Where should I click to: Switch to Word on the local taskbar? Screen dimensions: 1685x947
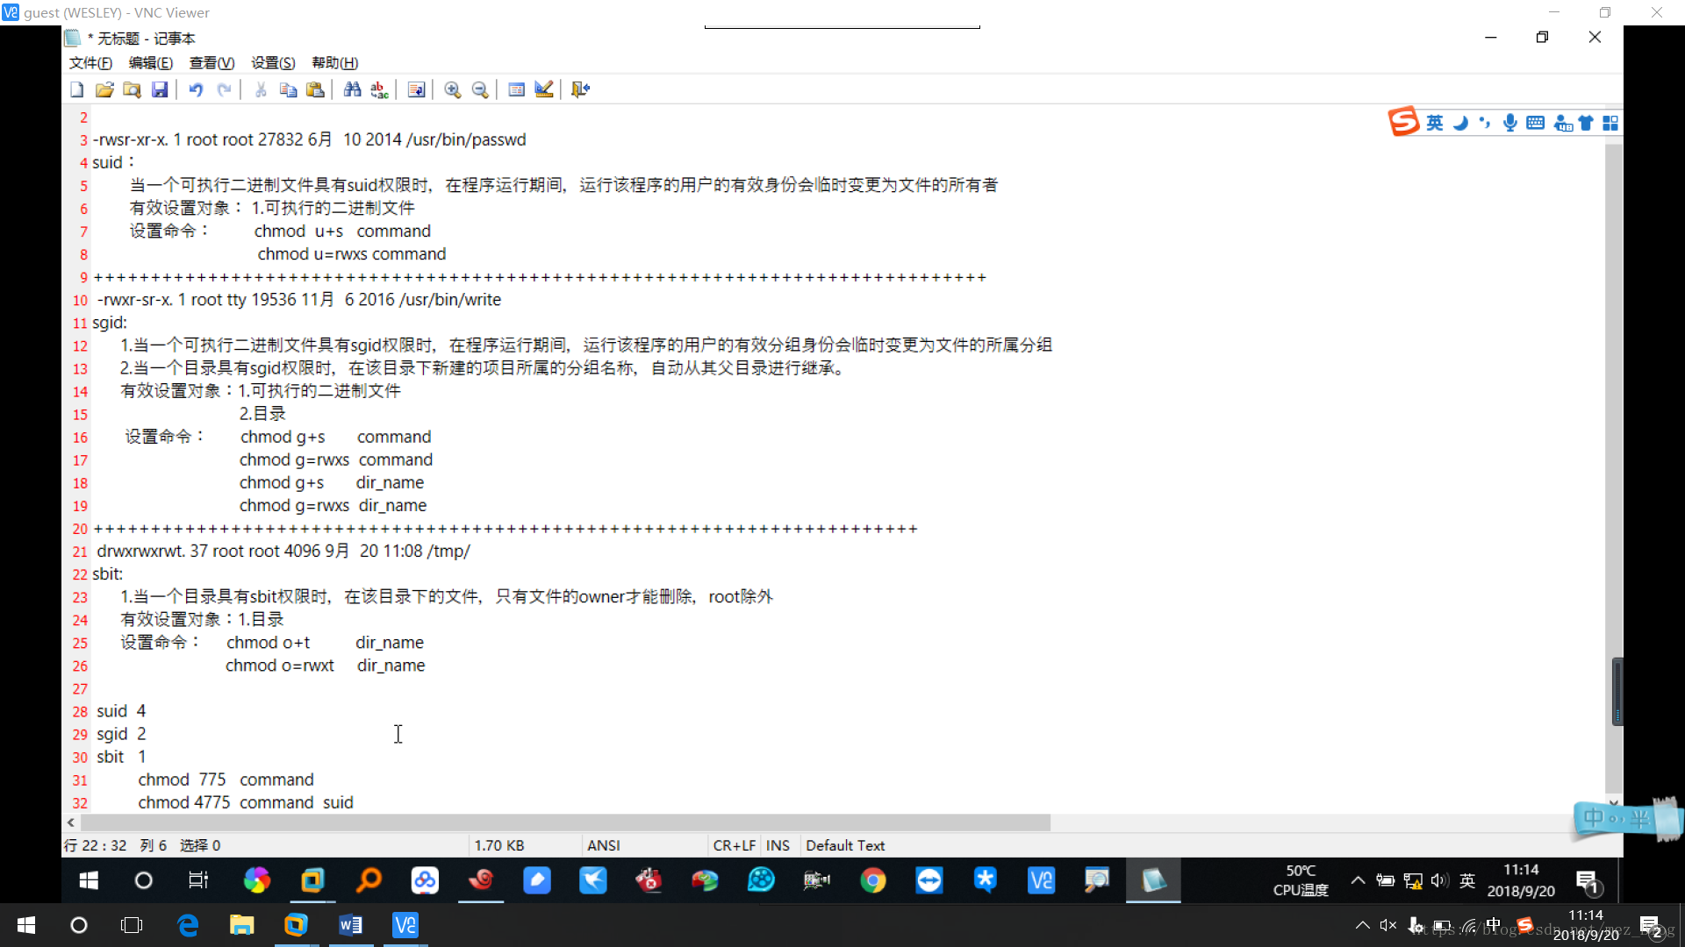[350, 925]
